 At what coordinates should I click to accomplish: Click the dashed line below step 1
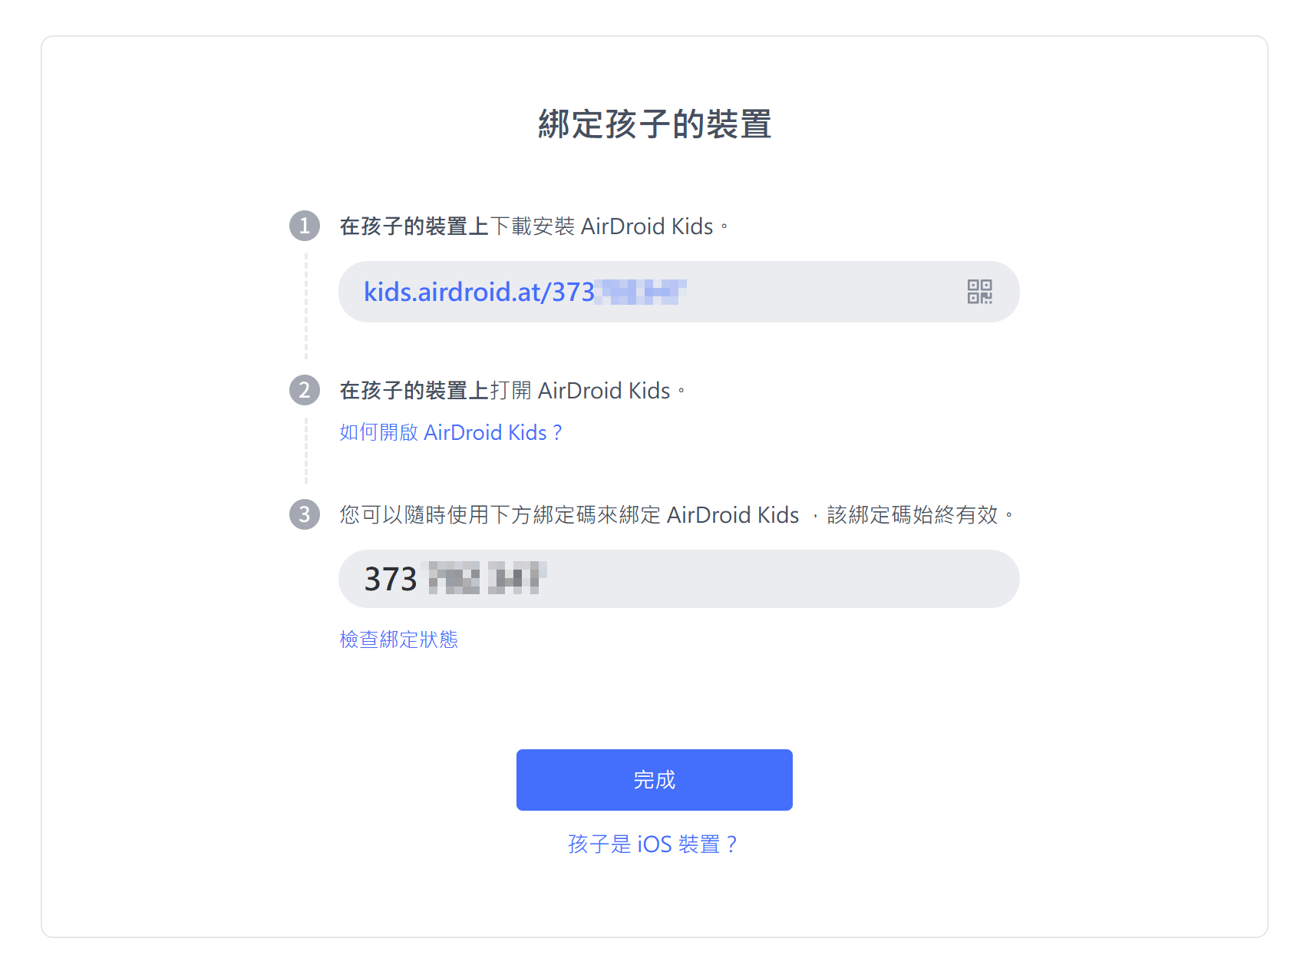306,307
